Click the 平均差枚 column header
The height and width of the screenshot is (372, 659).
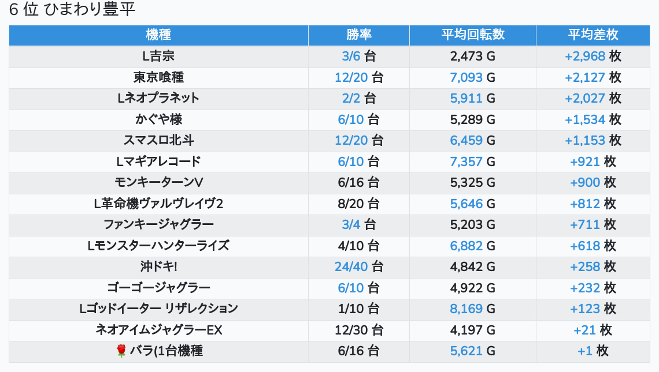tap(593, 35)
